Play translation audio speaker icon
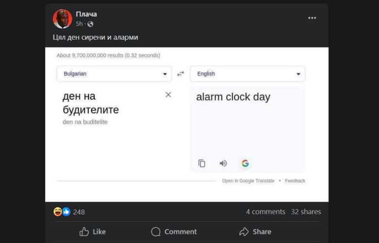The height and width of the screenshot is (243, 379). (223, 163)
